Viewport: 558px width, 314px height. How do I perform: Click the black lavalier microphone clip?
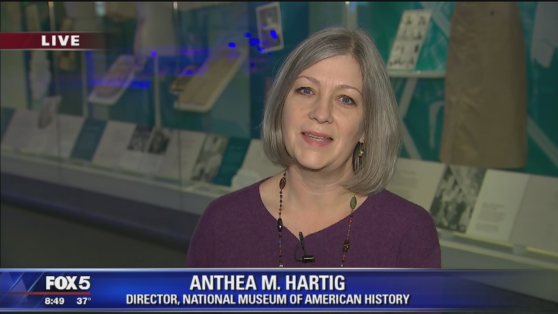[x=304, y=253]
